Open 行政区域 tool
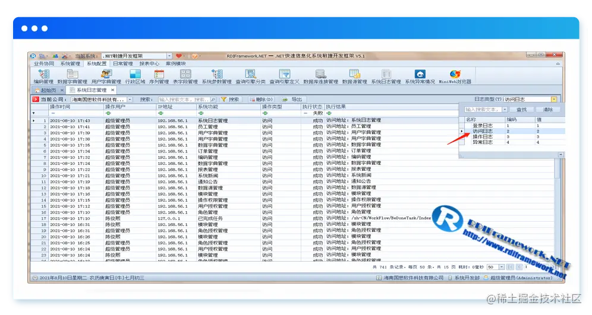Viewport: 592px width, 315px height. [135, 77]
